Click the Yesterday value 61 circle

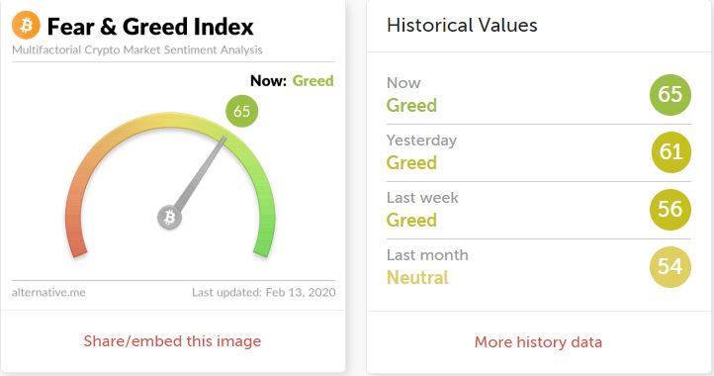pos(670,152)
